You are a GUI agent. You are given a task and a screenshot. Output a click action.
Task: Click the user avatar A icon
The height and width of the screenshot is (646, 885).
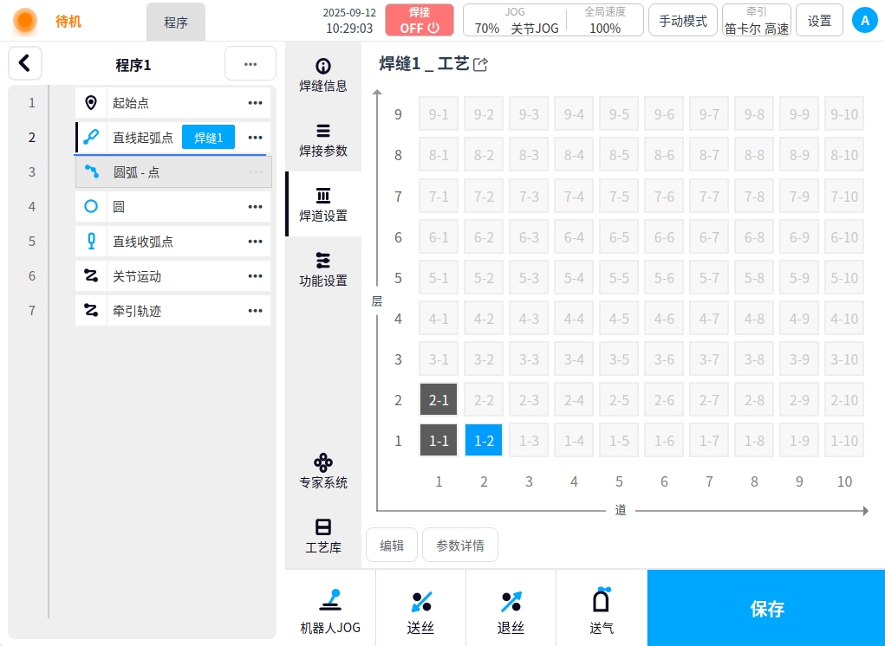coord(864,20)
